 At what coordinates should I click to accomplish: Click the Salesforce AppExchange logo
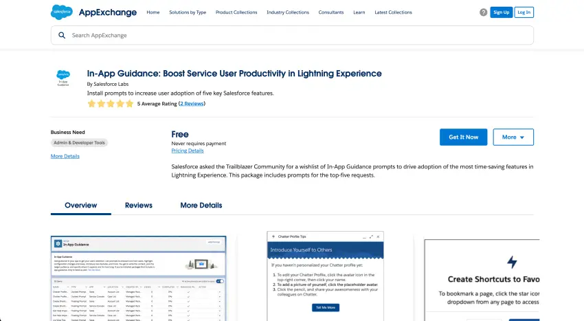93,12
